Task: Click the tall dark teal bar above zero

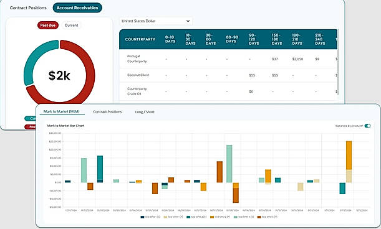Action: (x=100, y=168)
